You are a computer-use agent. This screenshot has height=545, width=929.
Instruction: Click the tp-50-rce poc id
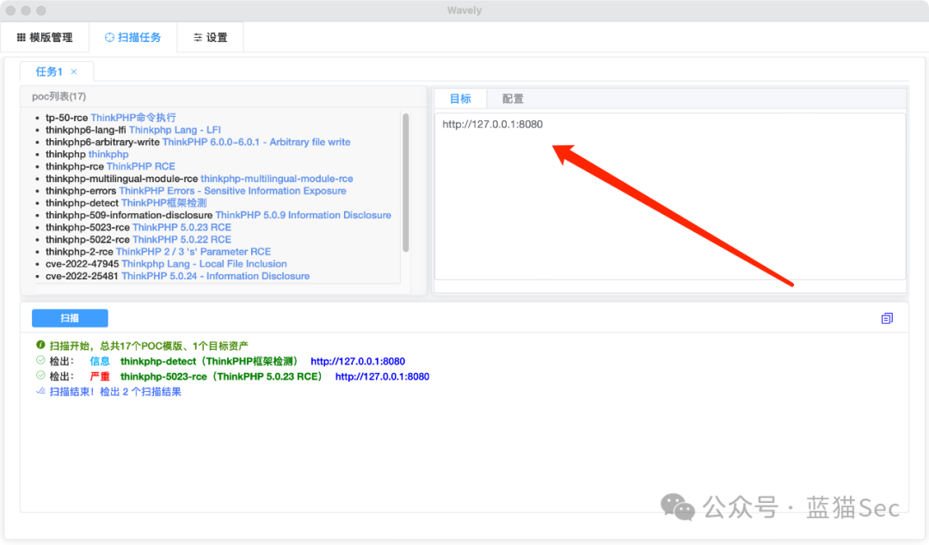click(66, 117)
